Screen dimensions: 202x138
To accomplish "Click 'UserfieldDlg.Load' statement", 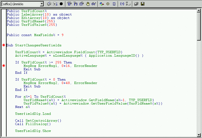I will coord(33,114).
